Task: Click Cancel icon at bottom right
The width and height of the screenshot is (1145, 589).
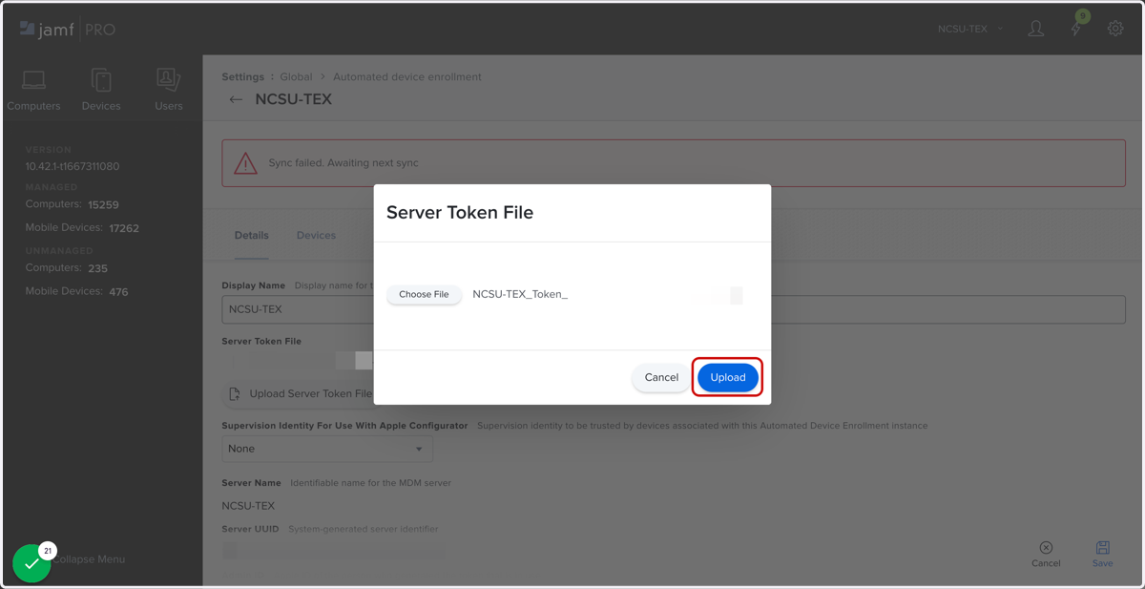Action: tap(1046, 554)
